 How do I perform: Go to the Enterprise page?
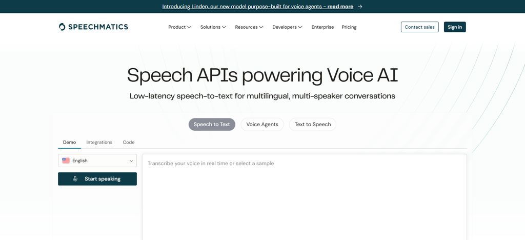[x=322, y=27]
